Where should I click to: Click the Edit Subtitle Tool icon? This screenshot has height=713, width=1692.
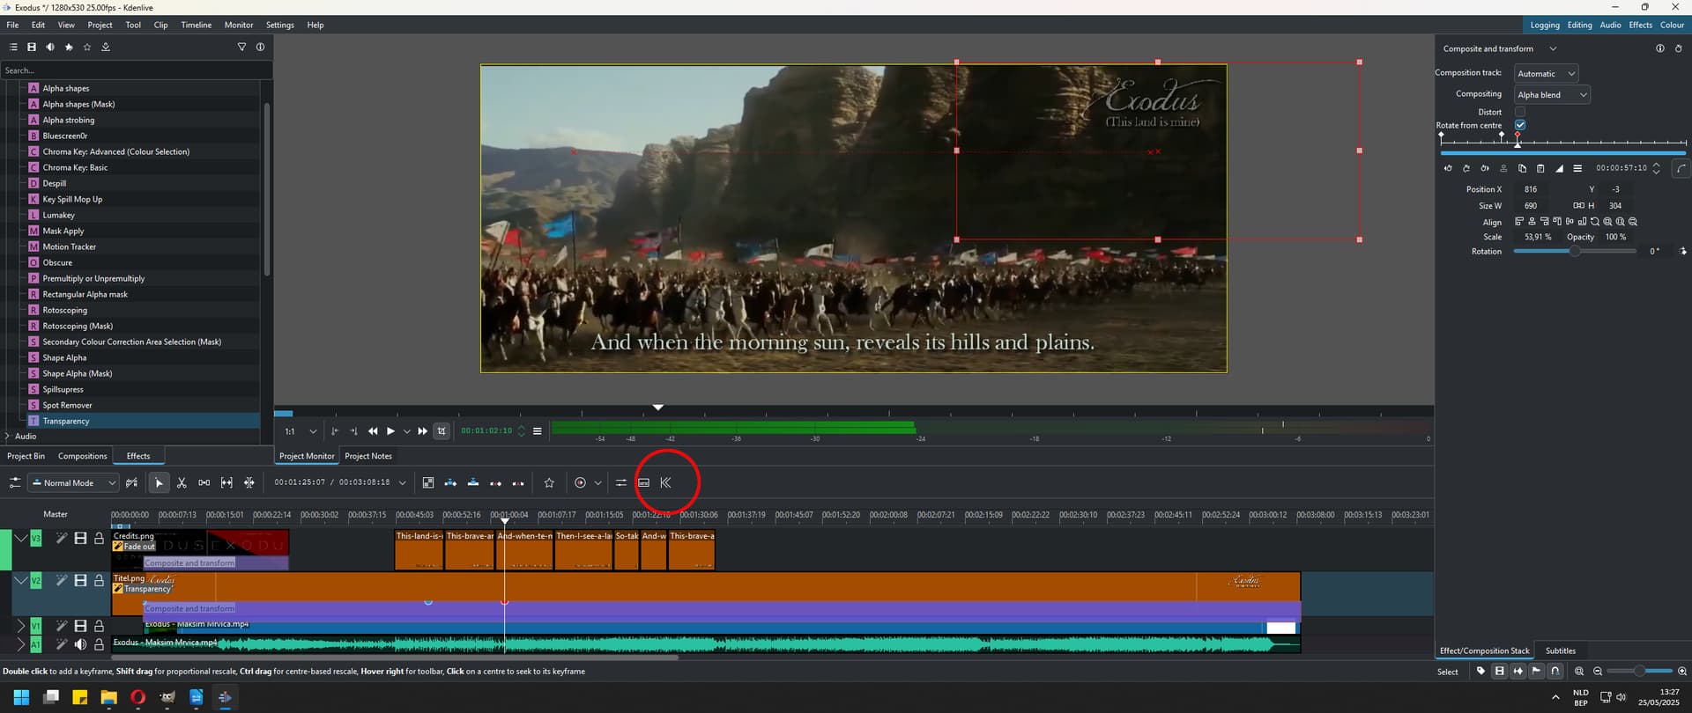(643, 482)
